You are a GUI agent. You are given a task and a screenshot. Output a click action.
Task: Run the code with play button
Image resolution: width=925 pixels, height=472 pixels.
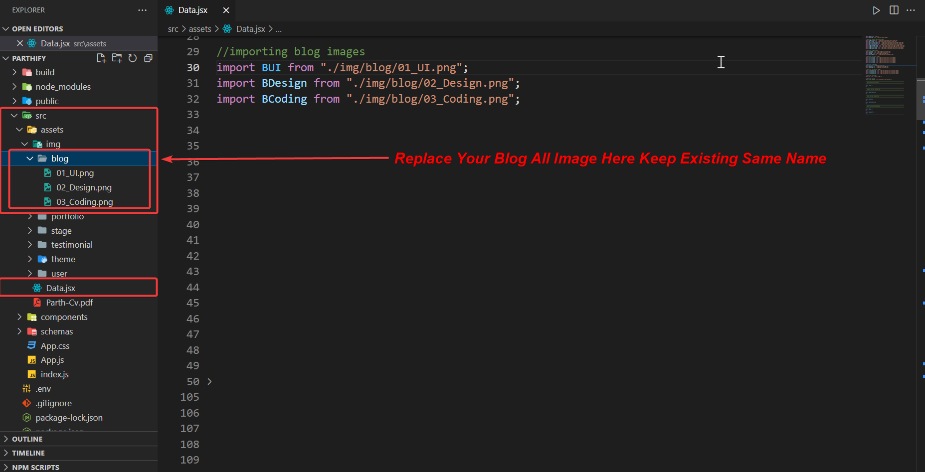(x=876, y=10)
